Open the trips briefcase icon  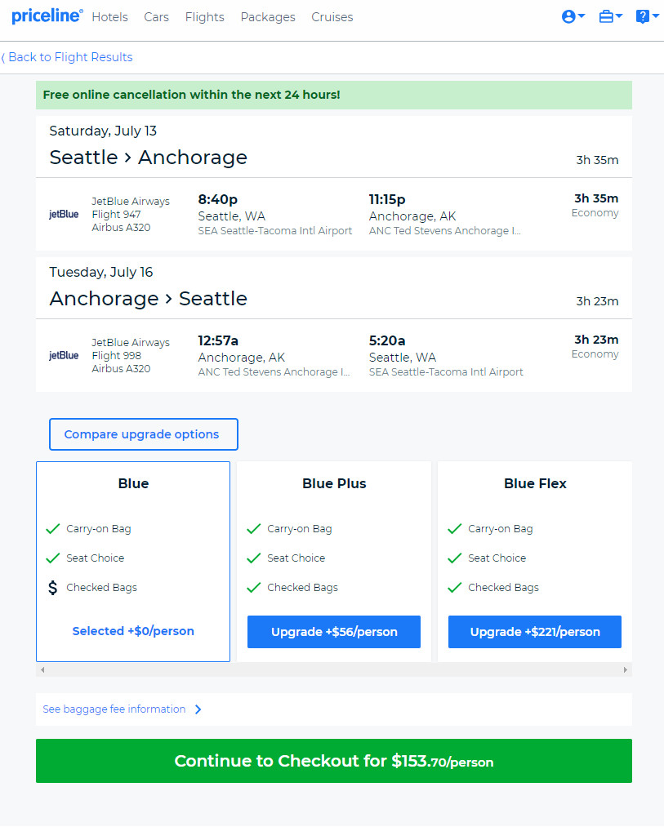606,17
